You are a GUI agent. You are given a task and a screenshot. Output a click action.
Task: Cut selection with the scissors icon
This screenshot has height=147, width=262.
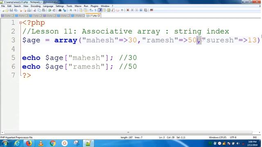tap(35, 10)
